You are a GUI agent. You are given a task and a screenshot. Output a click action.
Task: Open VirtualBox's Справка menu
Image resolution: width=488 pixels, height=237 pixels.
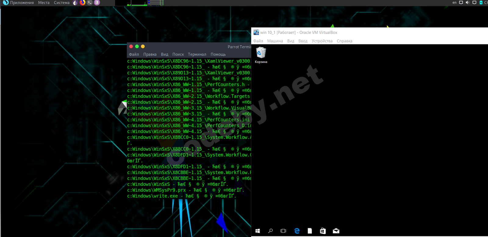tap(345, 41)
